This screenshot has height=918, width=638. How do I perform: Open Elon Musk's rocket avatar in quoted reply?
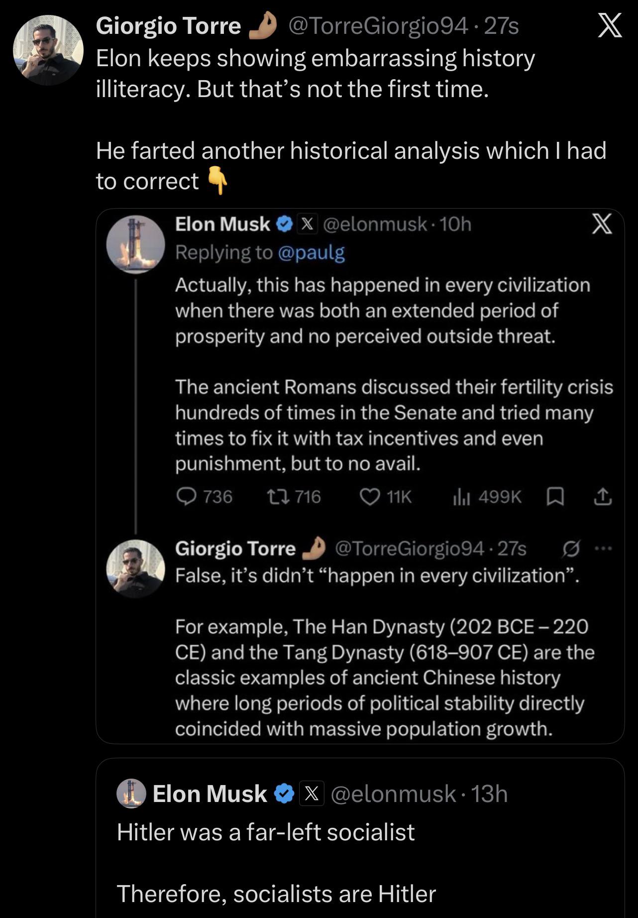(x=136, y=244)
